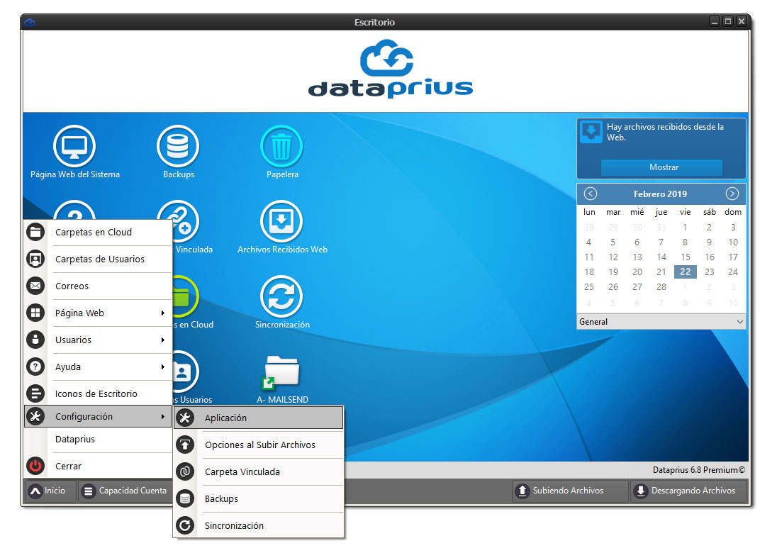This screenshot has height=553, width=777.
Task: Go to previous month in calendar
Action: point(590,194)
